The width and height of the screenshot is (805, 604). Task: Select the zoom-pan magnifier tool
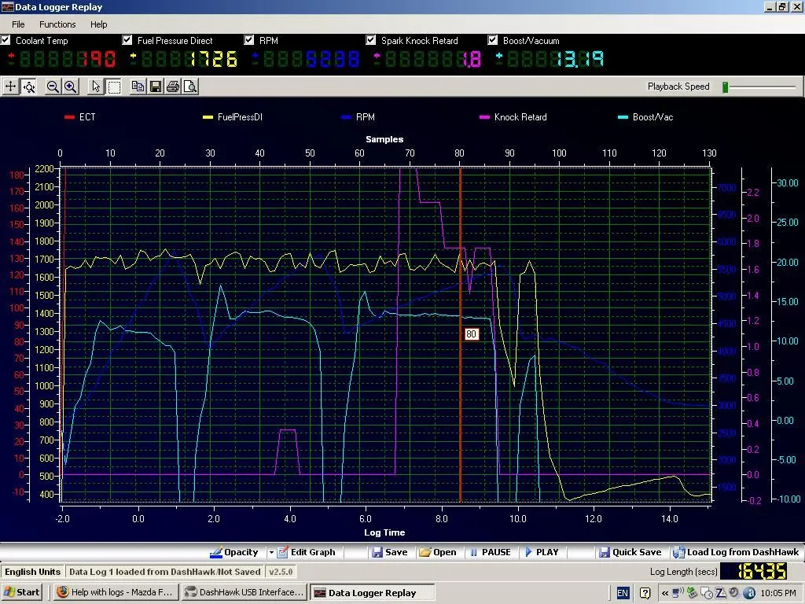click(29, 87)
